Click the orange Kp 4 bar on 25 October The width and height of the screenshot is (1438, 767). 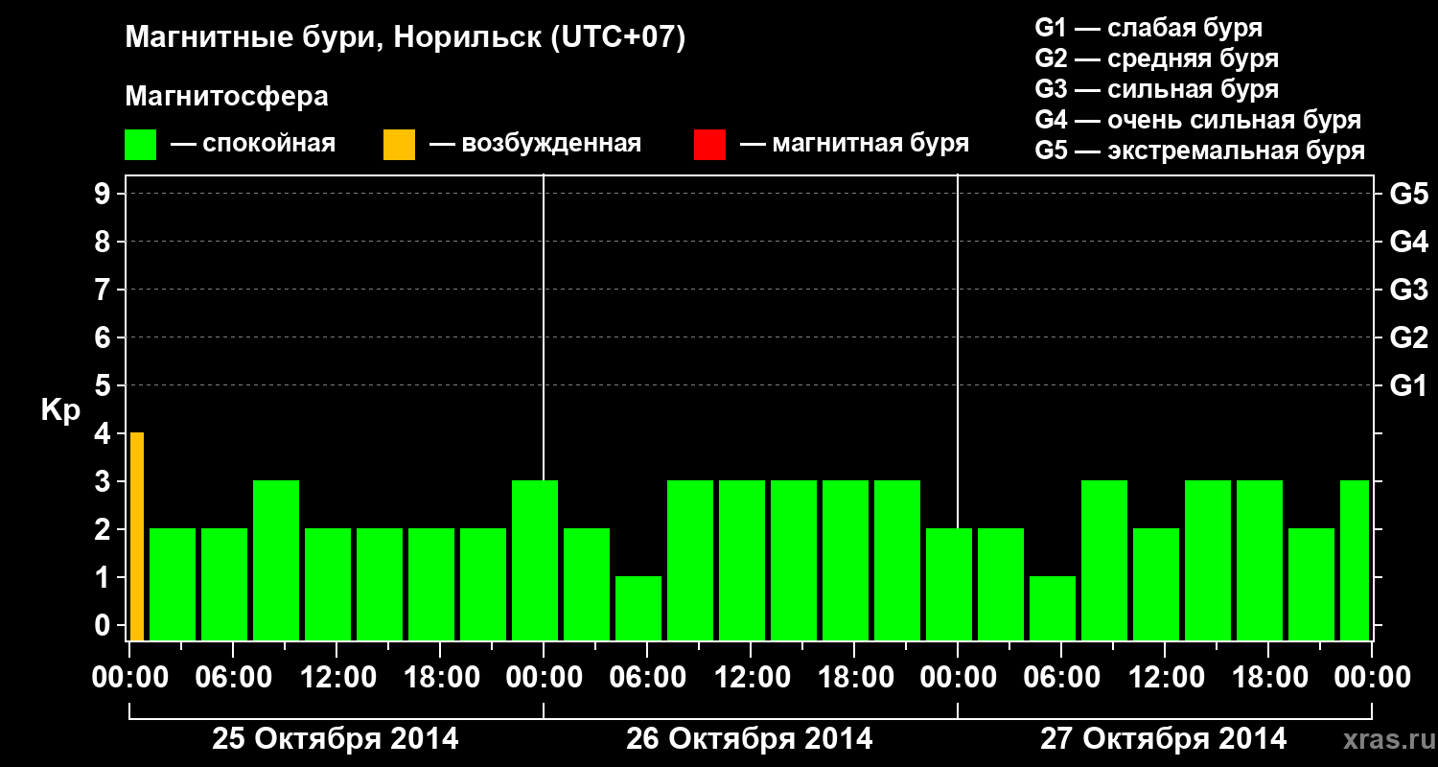[x=137, y=536]
